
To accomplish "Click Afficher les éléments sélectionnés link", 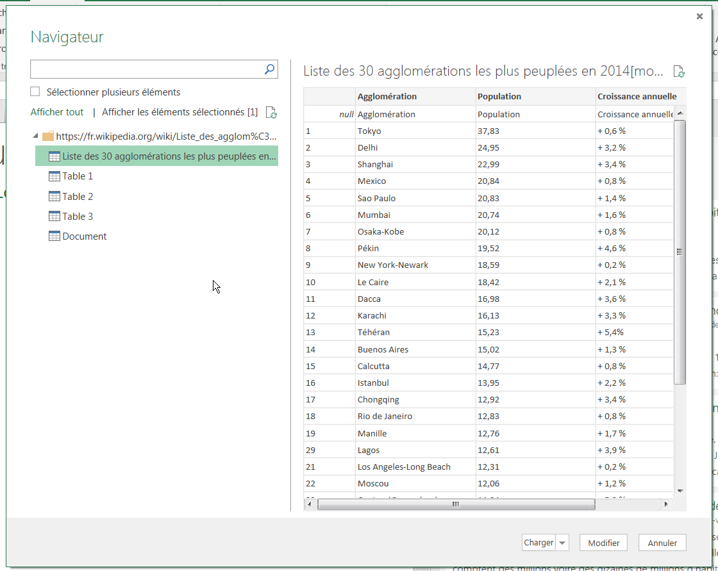I will (180, 112).
